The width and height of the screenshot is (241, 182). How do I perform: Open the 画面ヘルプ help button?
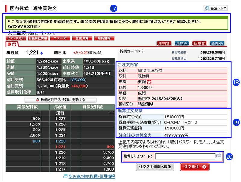tap(216, 8)
